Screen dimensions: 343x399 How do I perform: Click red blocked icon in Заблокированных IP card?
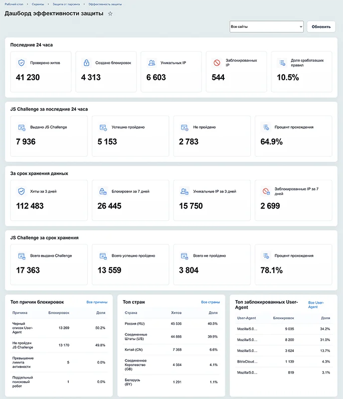217,63
